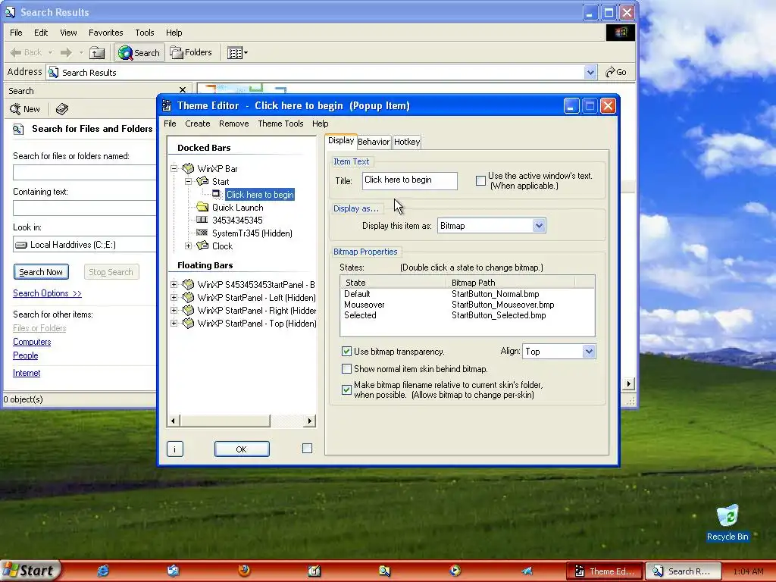Select the 34534345345 tree item
Viewport: 776px width, 582px height.
[237, 221]
